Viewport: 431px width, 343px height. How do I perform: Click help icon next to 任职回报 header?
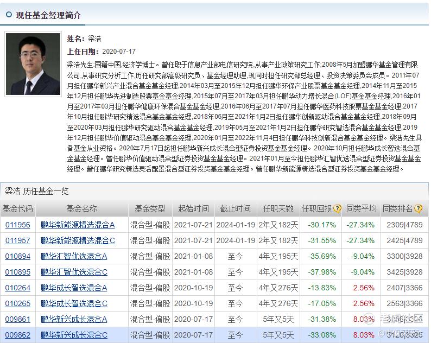(337, 209)
